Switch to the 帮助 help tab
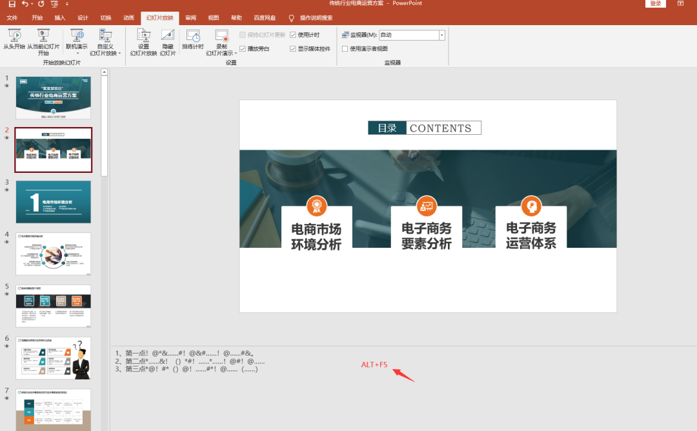Viewport: 697px width, 431px height. 236,18
